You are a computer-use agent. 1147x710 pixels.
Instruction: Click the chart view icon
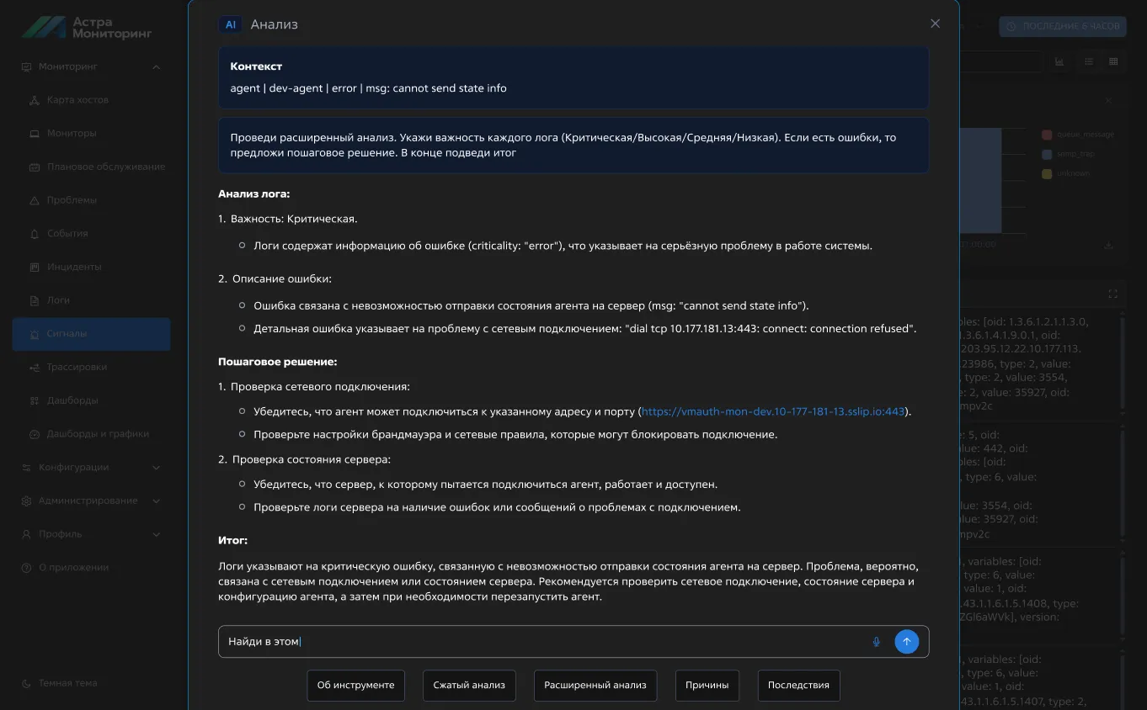pos(1059,61)
